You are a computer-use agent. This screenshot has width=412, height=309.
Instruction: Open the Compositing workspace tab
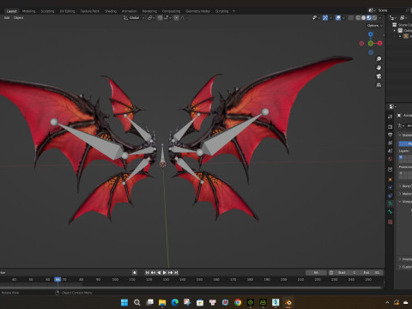pos(171,11)
